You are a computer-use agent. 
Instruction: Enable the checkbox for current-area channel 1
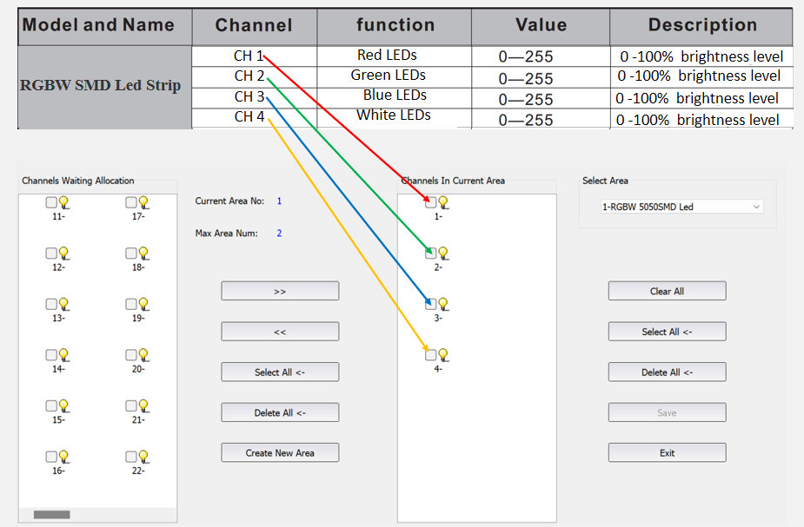[x=431, y=202]
